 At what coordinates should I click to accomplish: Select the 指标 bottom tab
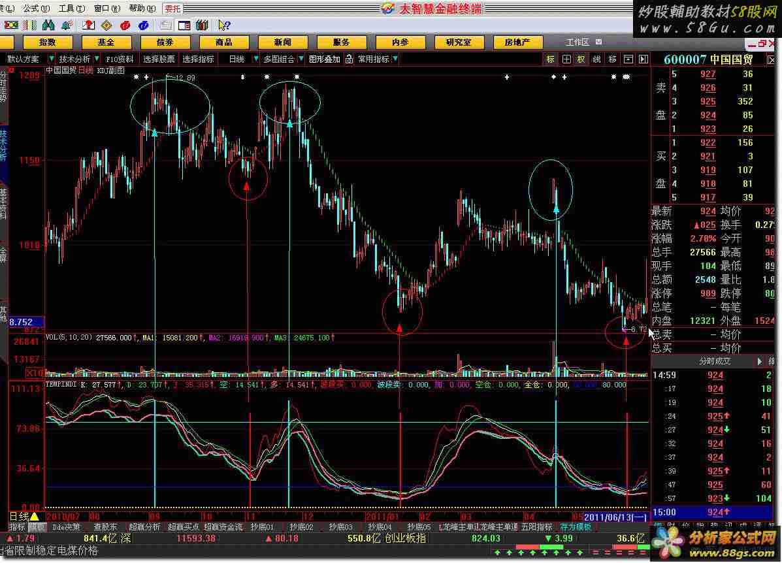point(17,527)
